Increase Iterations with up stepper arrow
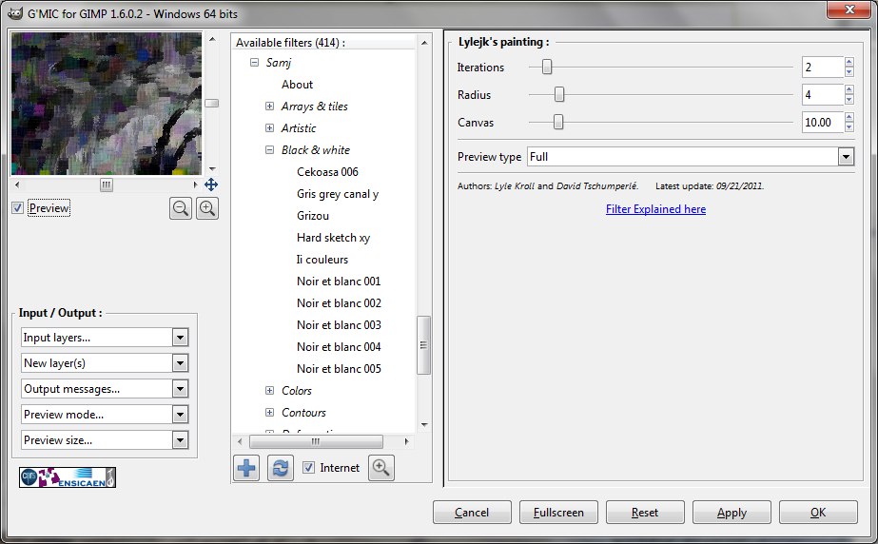 849,62
